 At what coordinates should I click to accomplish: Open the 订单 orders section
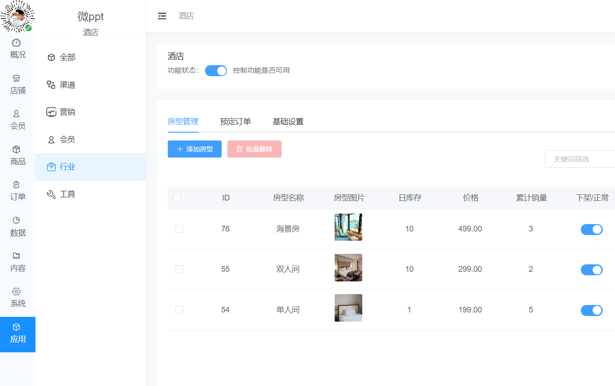coord(18,191)
